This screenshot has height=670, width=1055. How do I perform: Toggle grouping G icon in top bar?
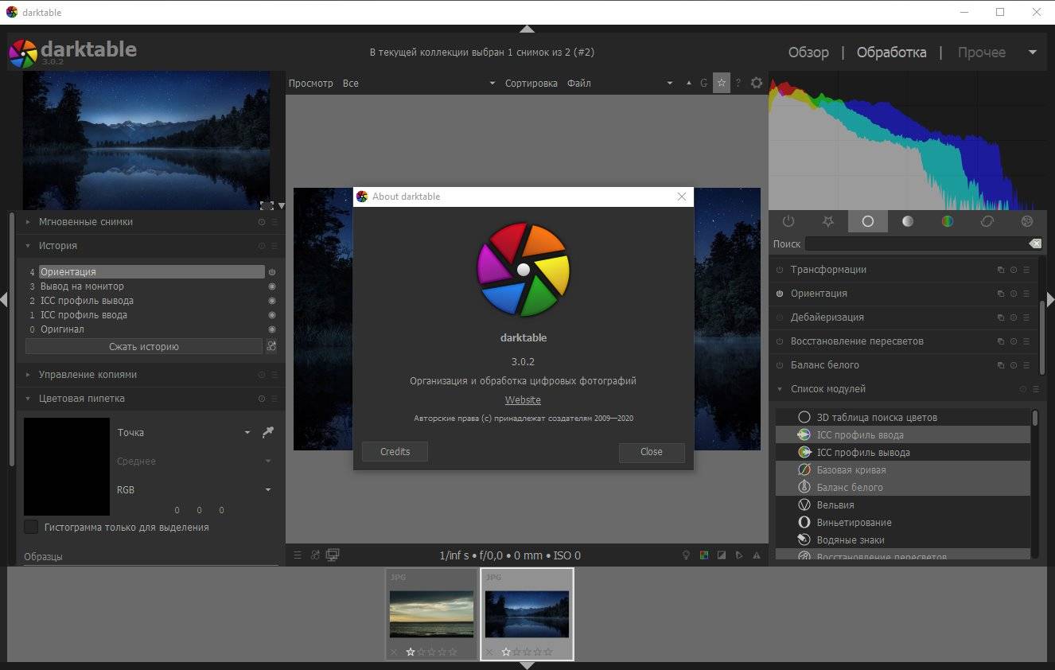pos(703,83)
